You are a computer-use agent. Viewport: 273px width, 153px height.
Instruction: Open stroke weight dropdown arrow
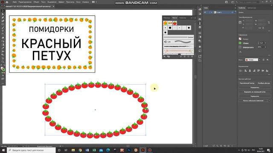(265, 43)
